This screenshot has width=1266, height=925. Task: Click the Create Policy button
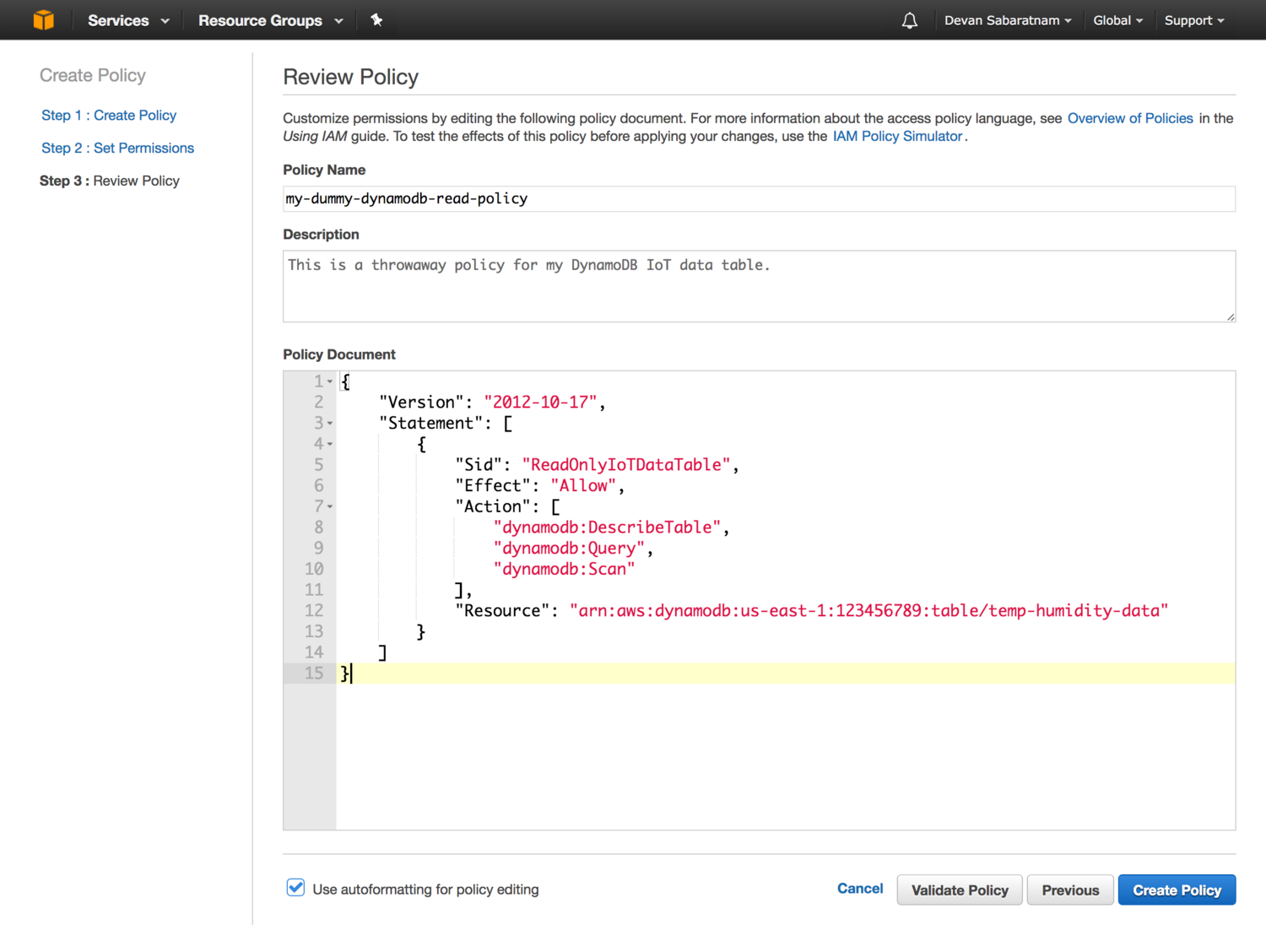pos(1176,890)
